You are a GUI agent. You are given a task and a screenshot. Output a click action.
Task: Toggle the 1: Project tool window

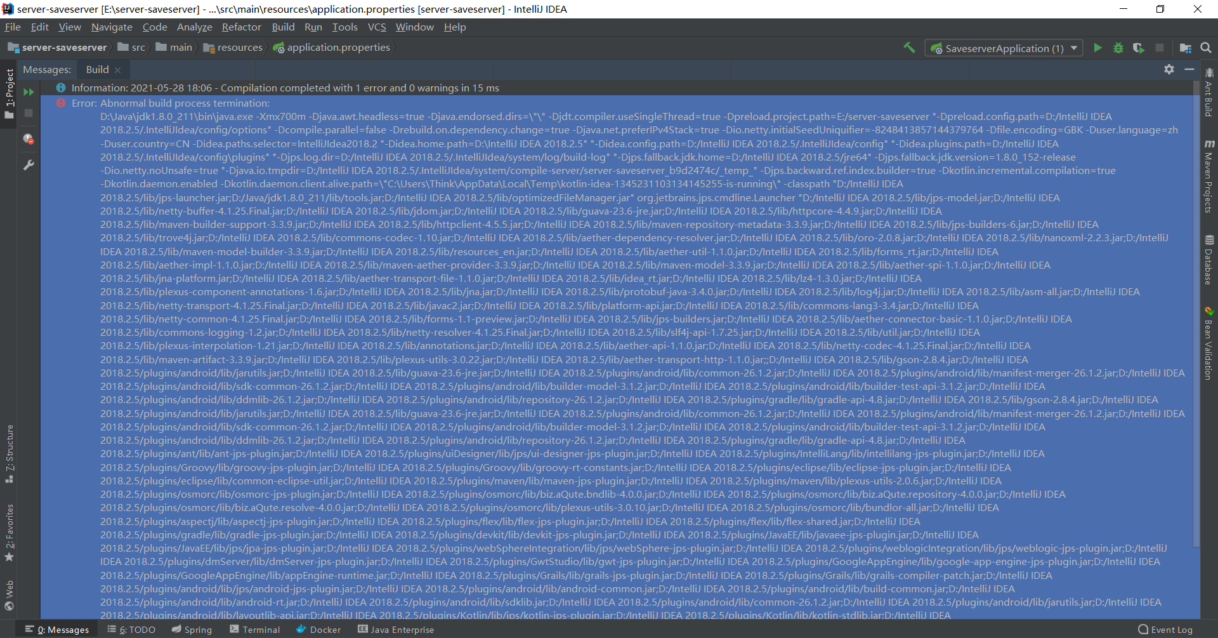(9, 93)
